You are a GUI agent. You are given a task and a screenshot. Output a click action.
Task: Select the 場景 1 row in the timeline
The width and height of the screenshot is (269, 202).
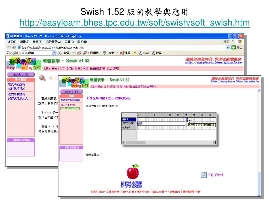(x=129, y=119)
